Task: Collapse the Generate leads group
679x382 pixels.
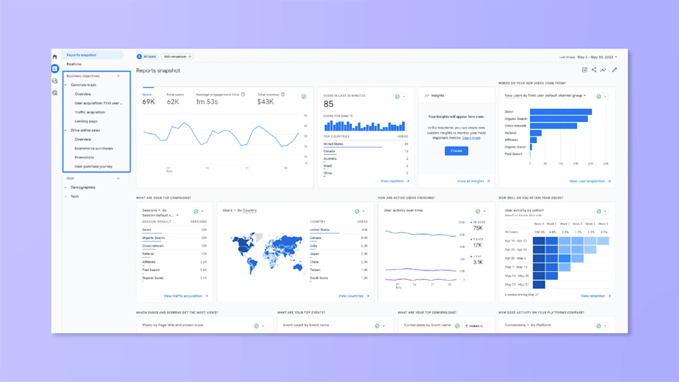Action: coord(66,85)
